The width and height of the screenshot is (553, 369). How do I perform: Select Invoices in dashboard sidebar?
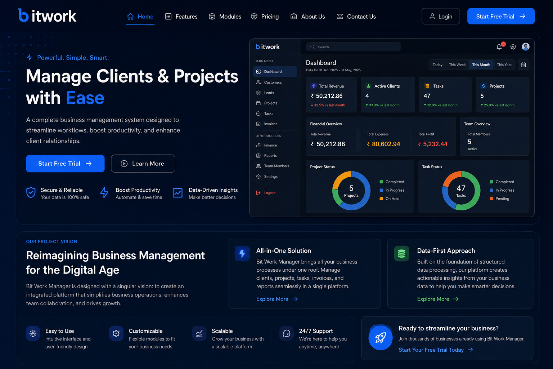pos(275,124)
